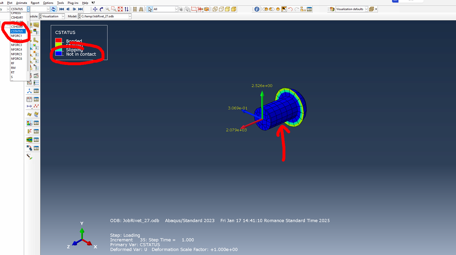
Task: Open the Animate menu
Action: pyautogui.click(x=22, y=3)
